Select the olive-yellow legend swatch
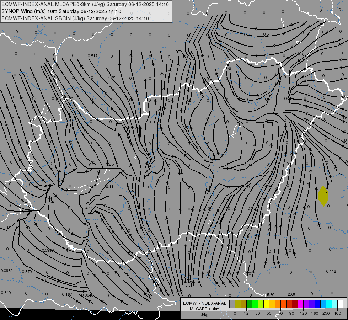348x320 pixels. (x=238, y=304)
